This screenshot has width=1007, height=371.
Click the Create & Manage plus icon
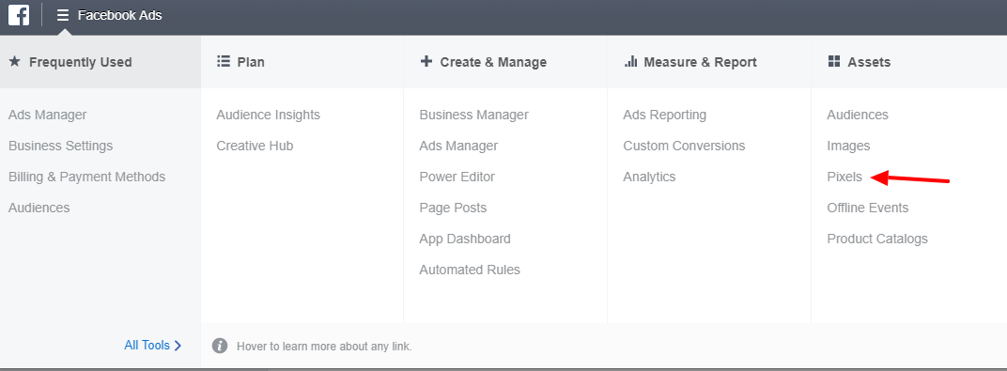(x=426, y=62)
